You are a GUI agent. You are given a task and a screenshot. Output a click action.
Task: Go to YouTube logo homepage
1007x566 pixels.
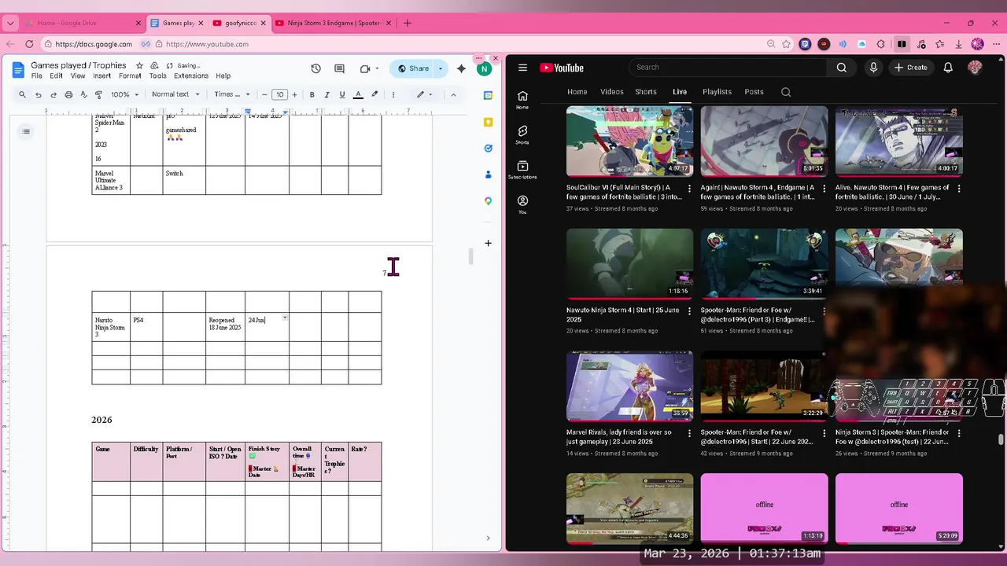coord(562,68)
